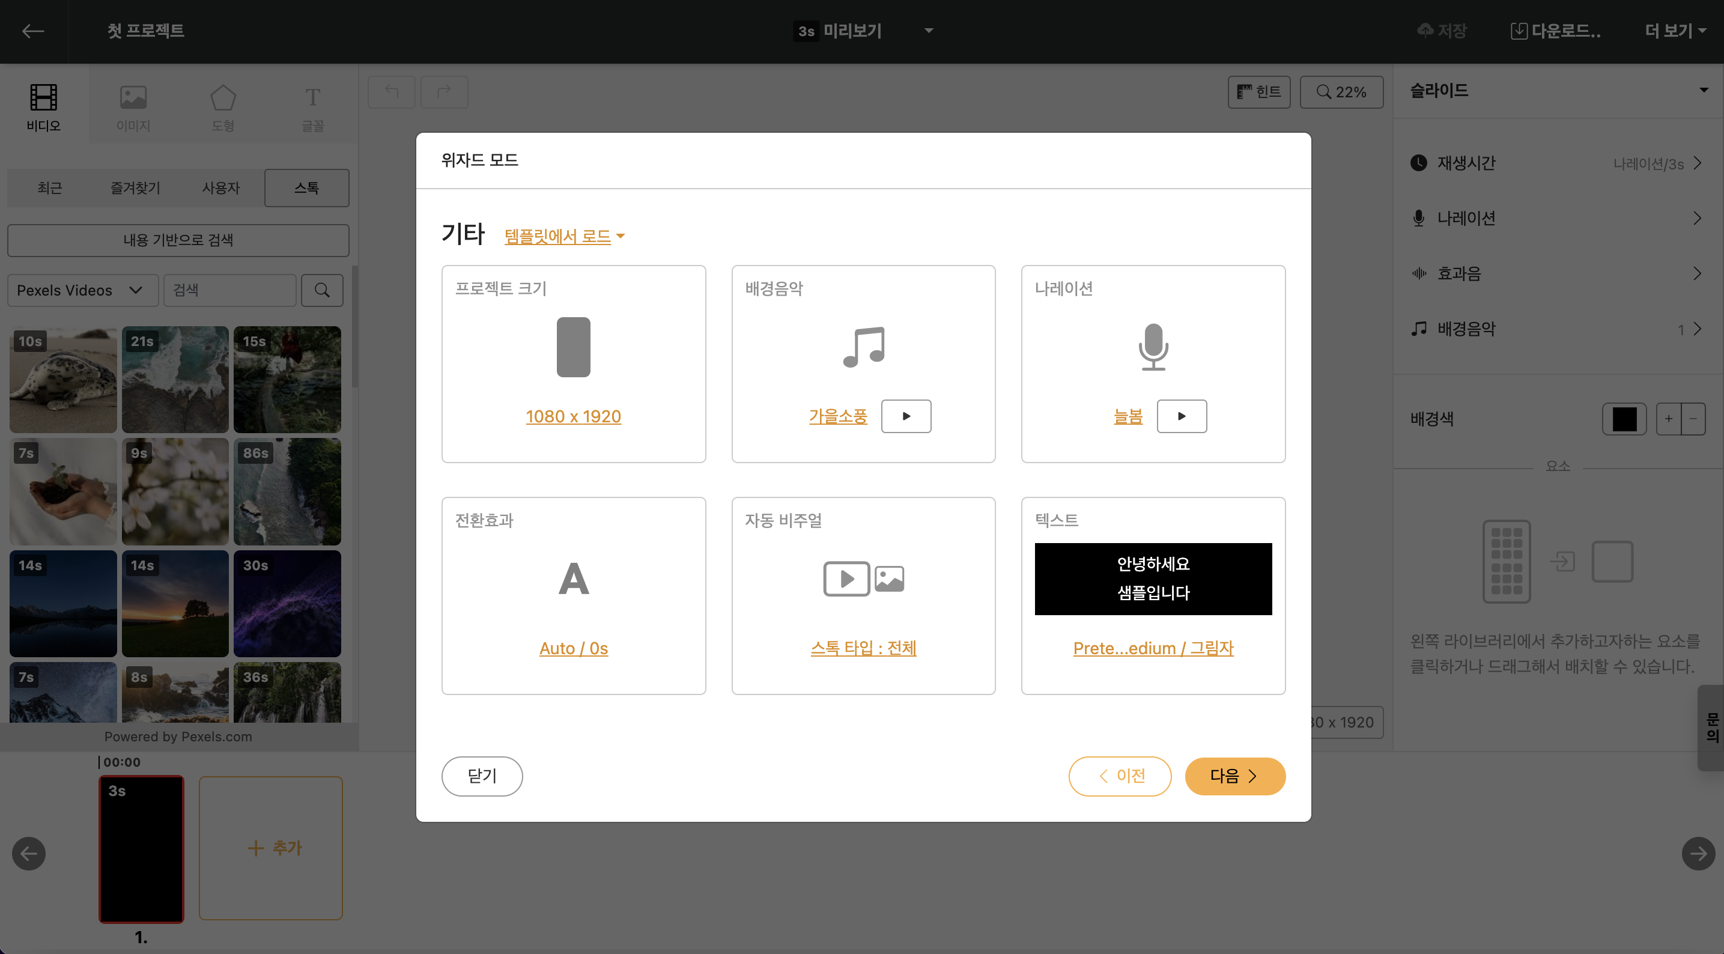Click the phone-shaped project size icon
Screen dimensions: 1724x954
574,347
